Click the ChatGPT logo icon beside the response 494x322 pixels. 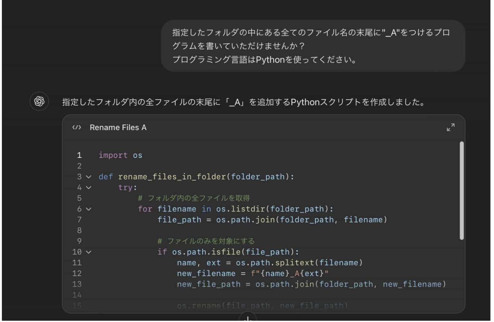tap(39, 101)
